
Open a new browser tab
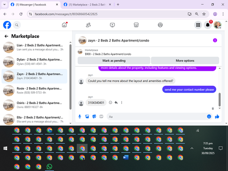[x=118, y=5]
